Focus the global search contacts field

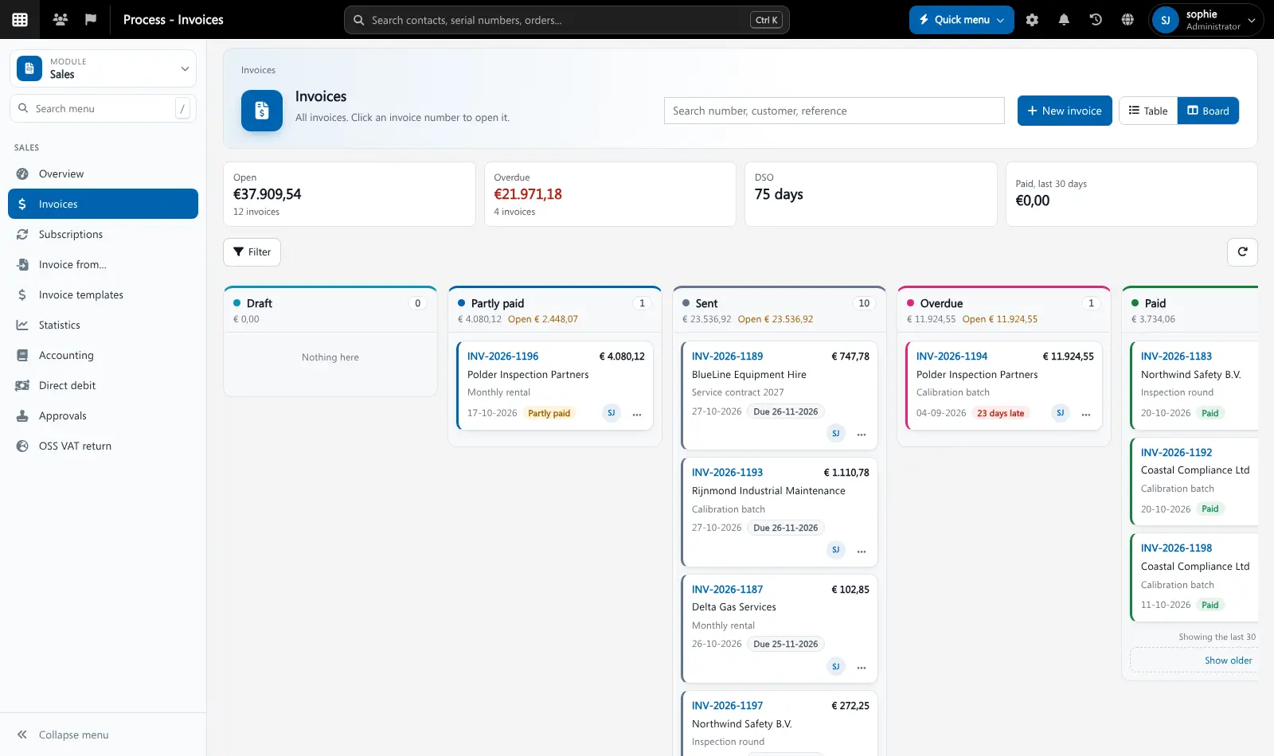(566, 20)
